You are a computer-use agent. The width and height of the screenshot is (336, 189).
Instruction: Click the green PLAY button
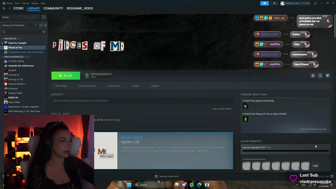click(66, 76)
